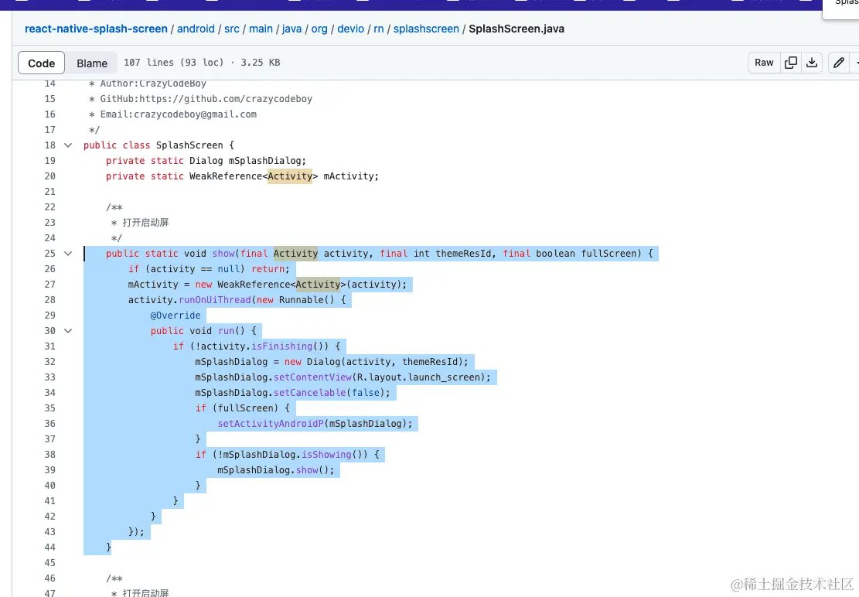Collapse the SplashScreen class at line 18

pos(68,145)
